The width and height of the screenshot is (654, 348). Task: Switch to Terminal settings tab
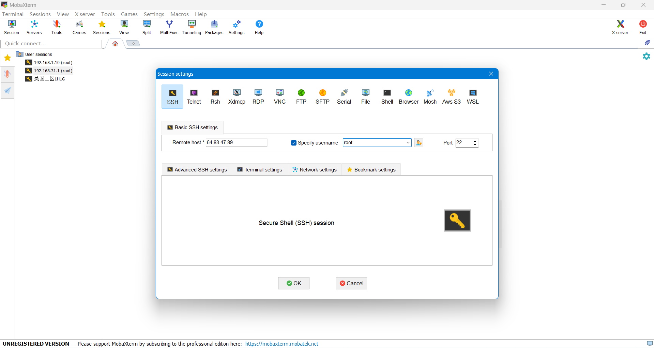tap(260, 170)
